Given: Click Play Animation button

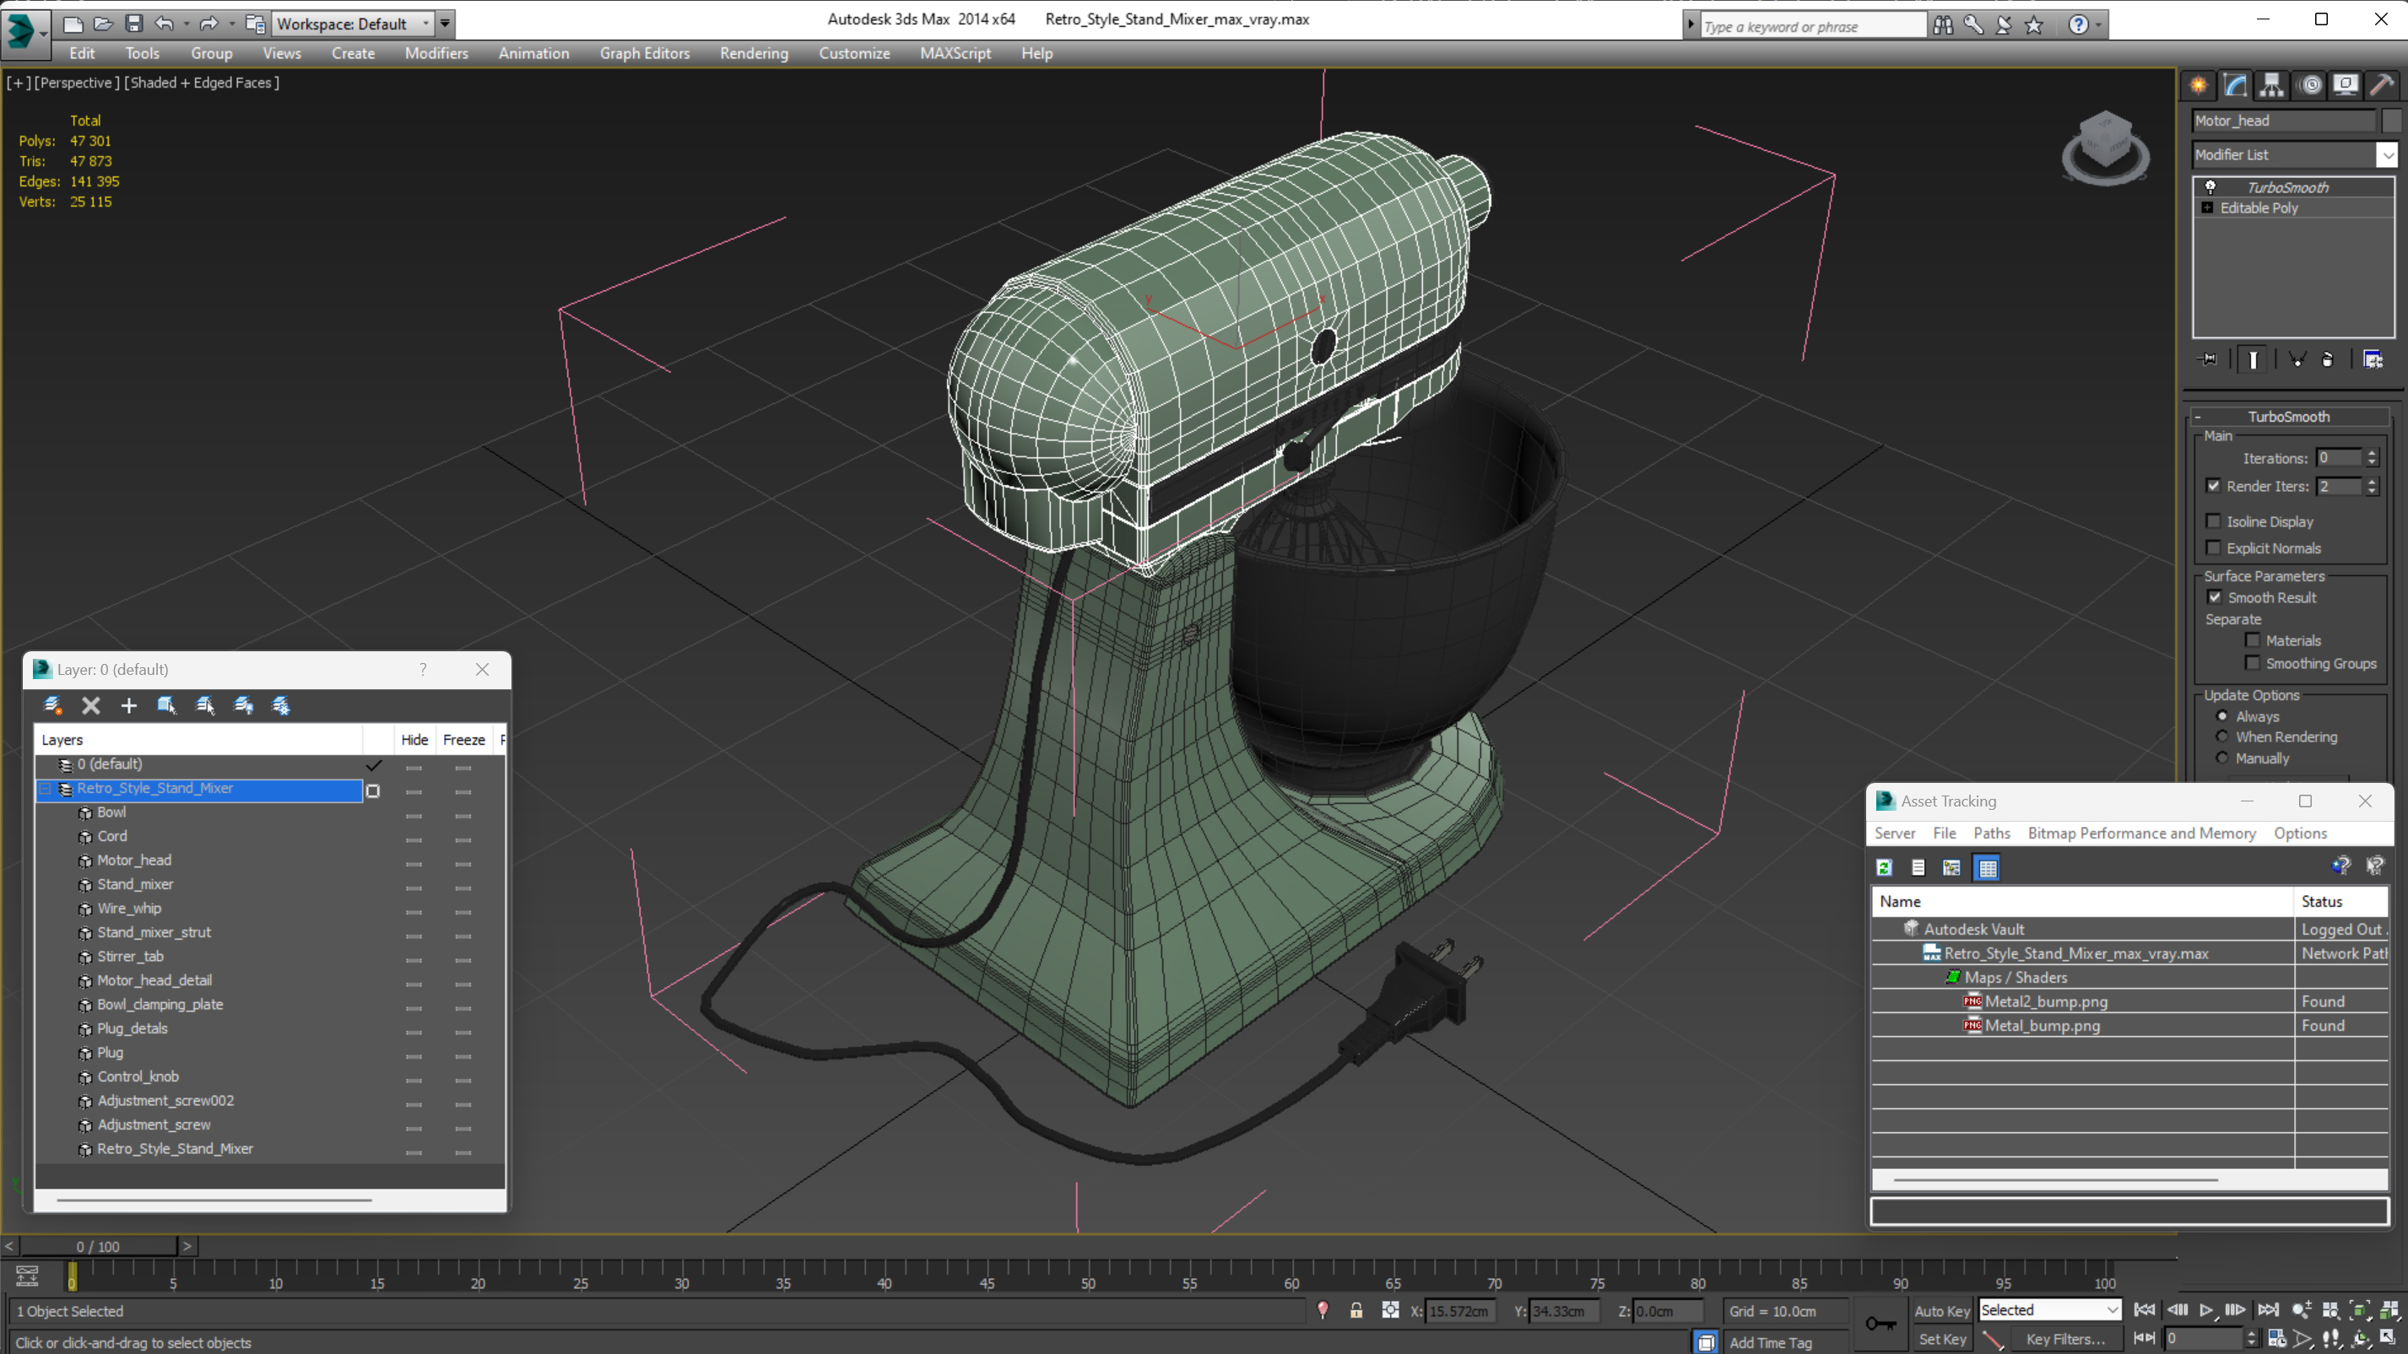Looking at the screenshot, I should pos(2206,1310).
